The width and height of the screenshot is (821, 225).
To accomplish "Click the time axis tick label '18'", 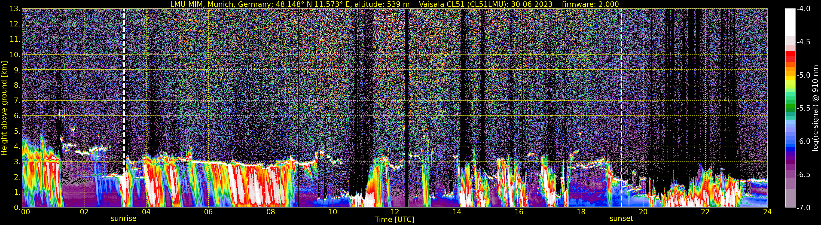I will point(581,212).
